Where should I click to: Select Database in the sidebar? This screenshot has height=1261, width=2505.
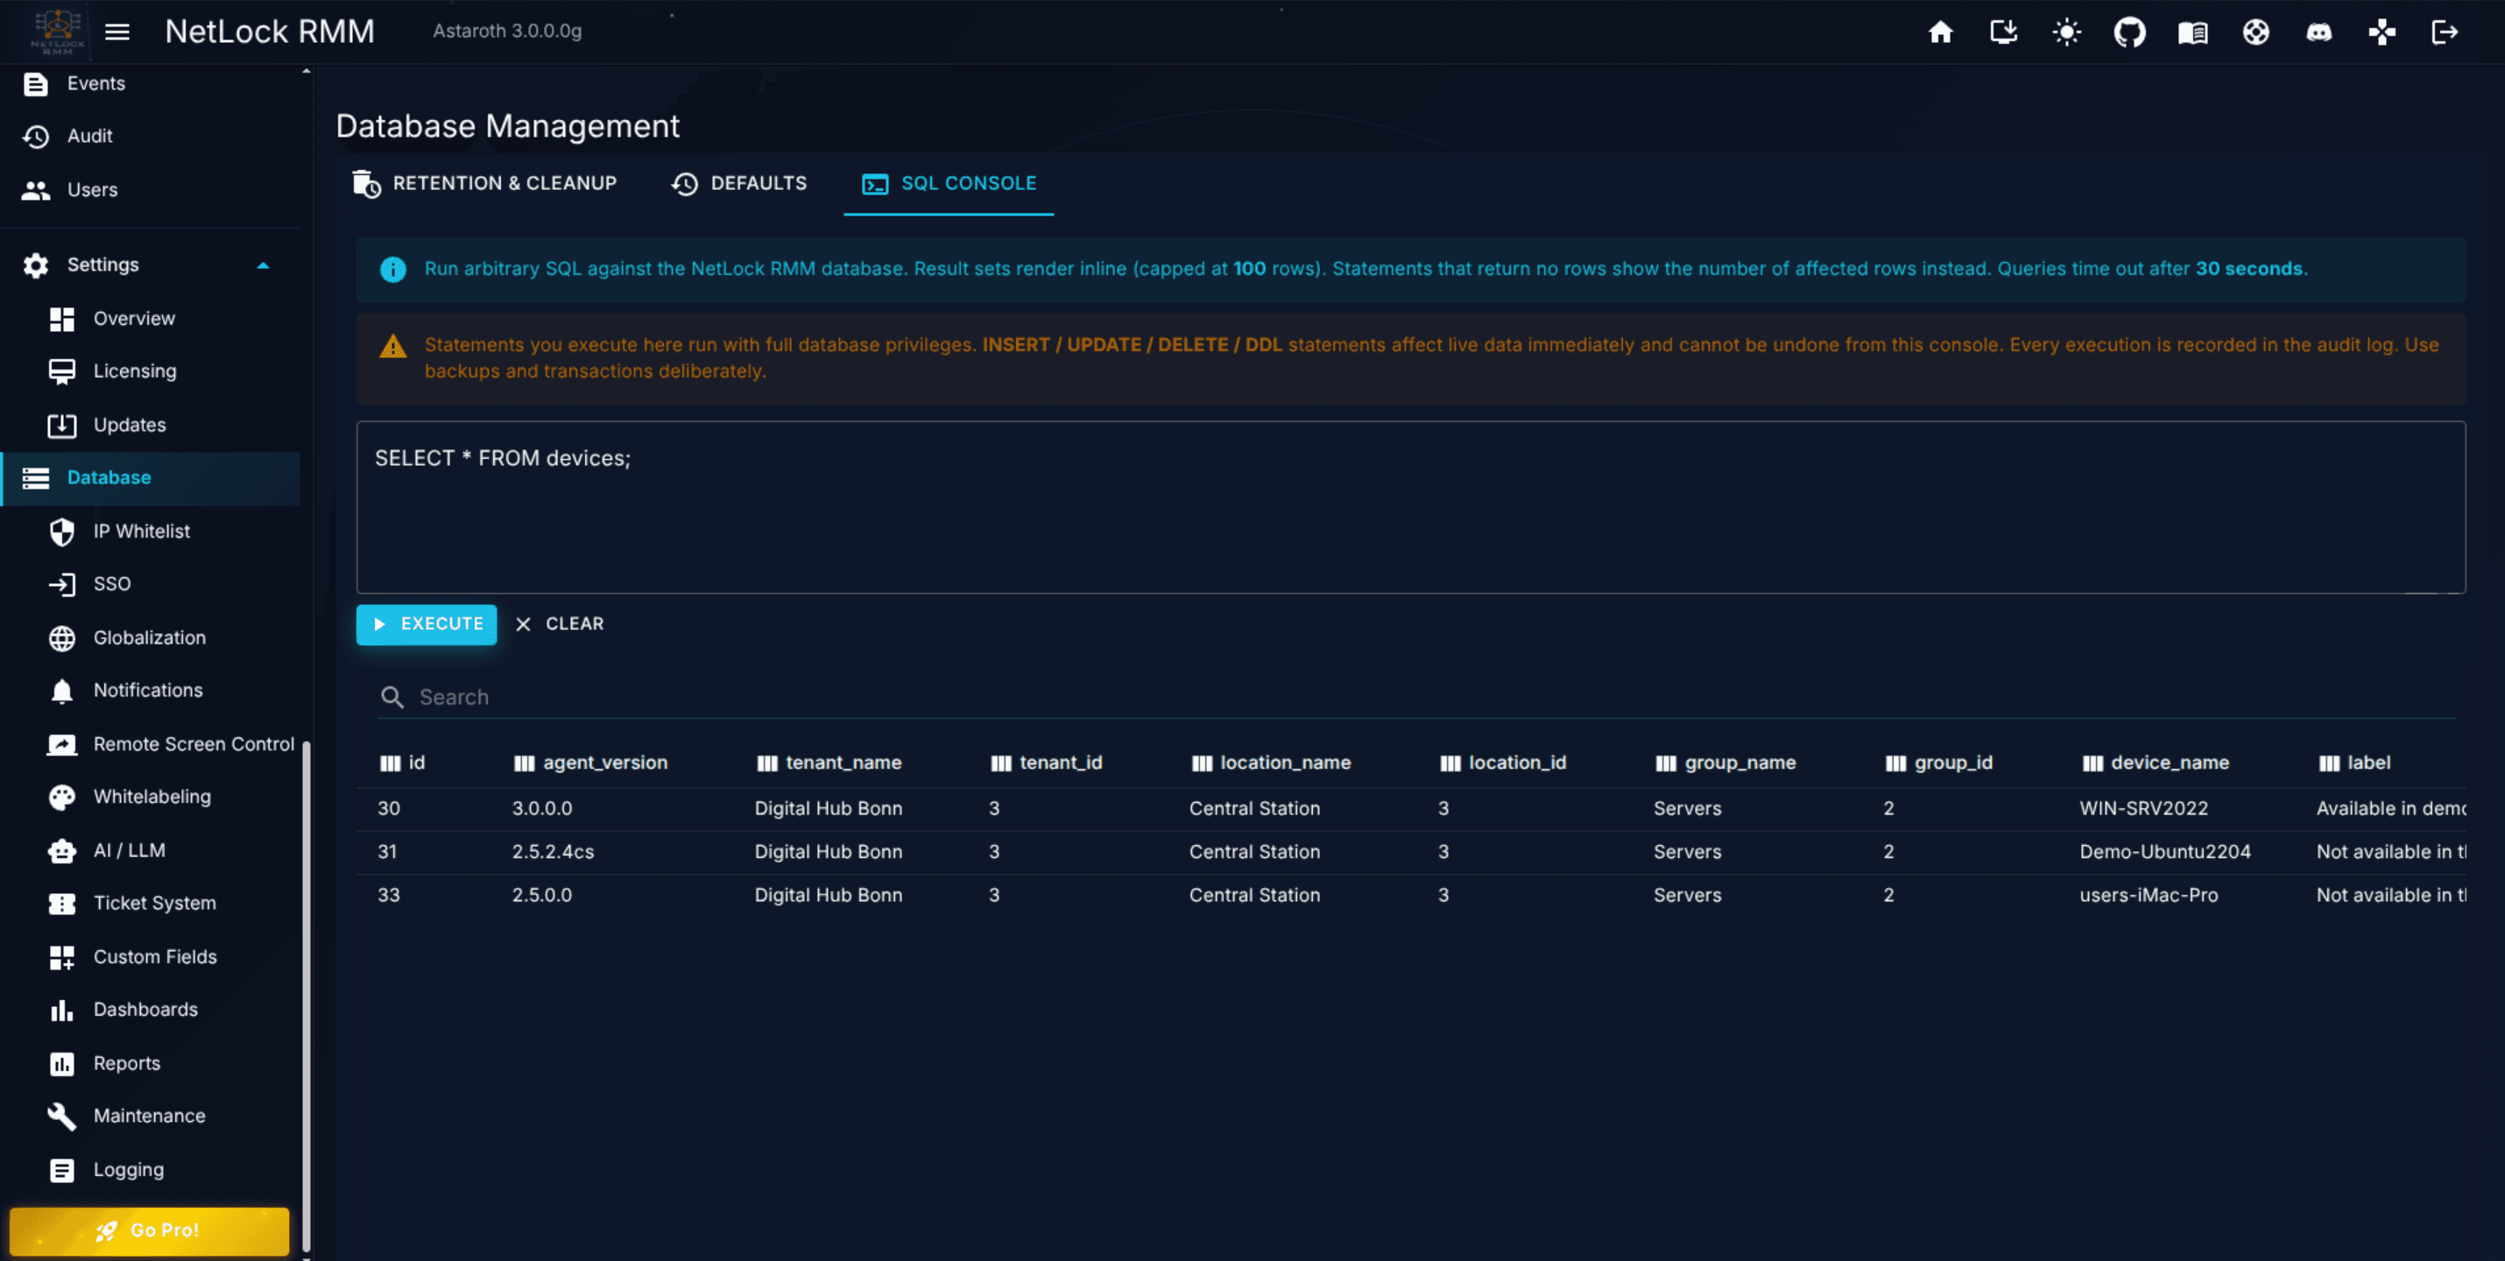click(151, 477)
